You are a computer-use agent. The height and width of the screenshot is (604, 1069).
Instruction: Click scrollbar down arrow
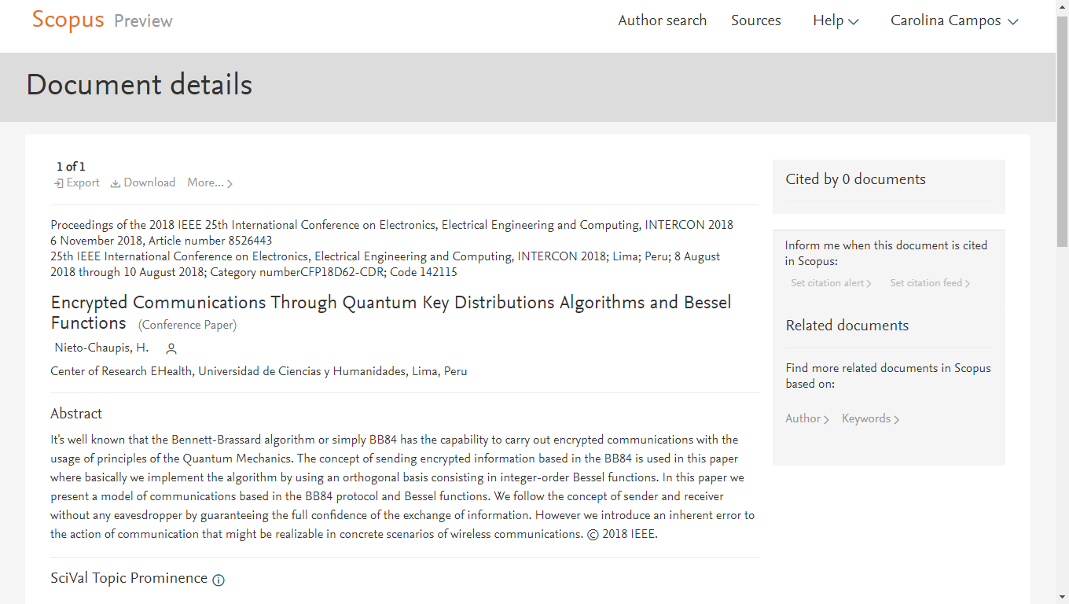tap(1062, 597)
